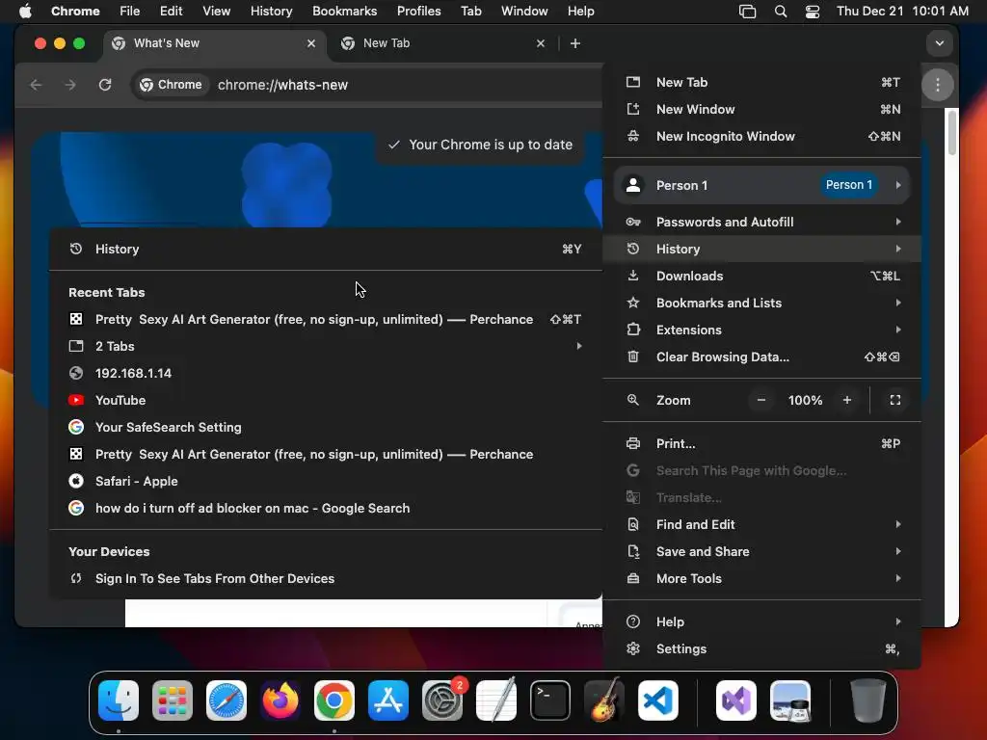Open Finder from the Dock
Screen dimensions: 987x740
click(x=119, y=700)
